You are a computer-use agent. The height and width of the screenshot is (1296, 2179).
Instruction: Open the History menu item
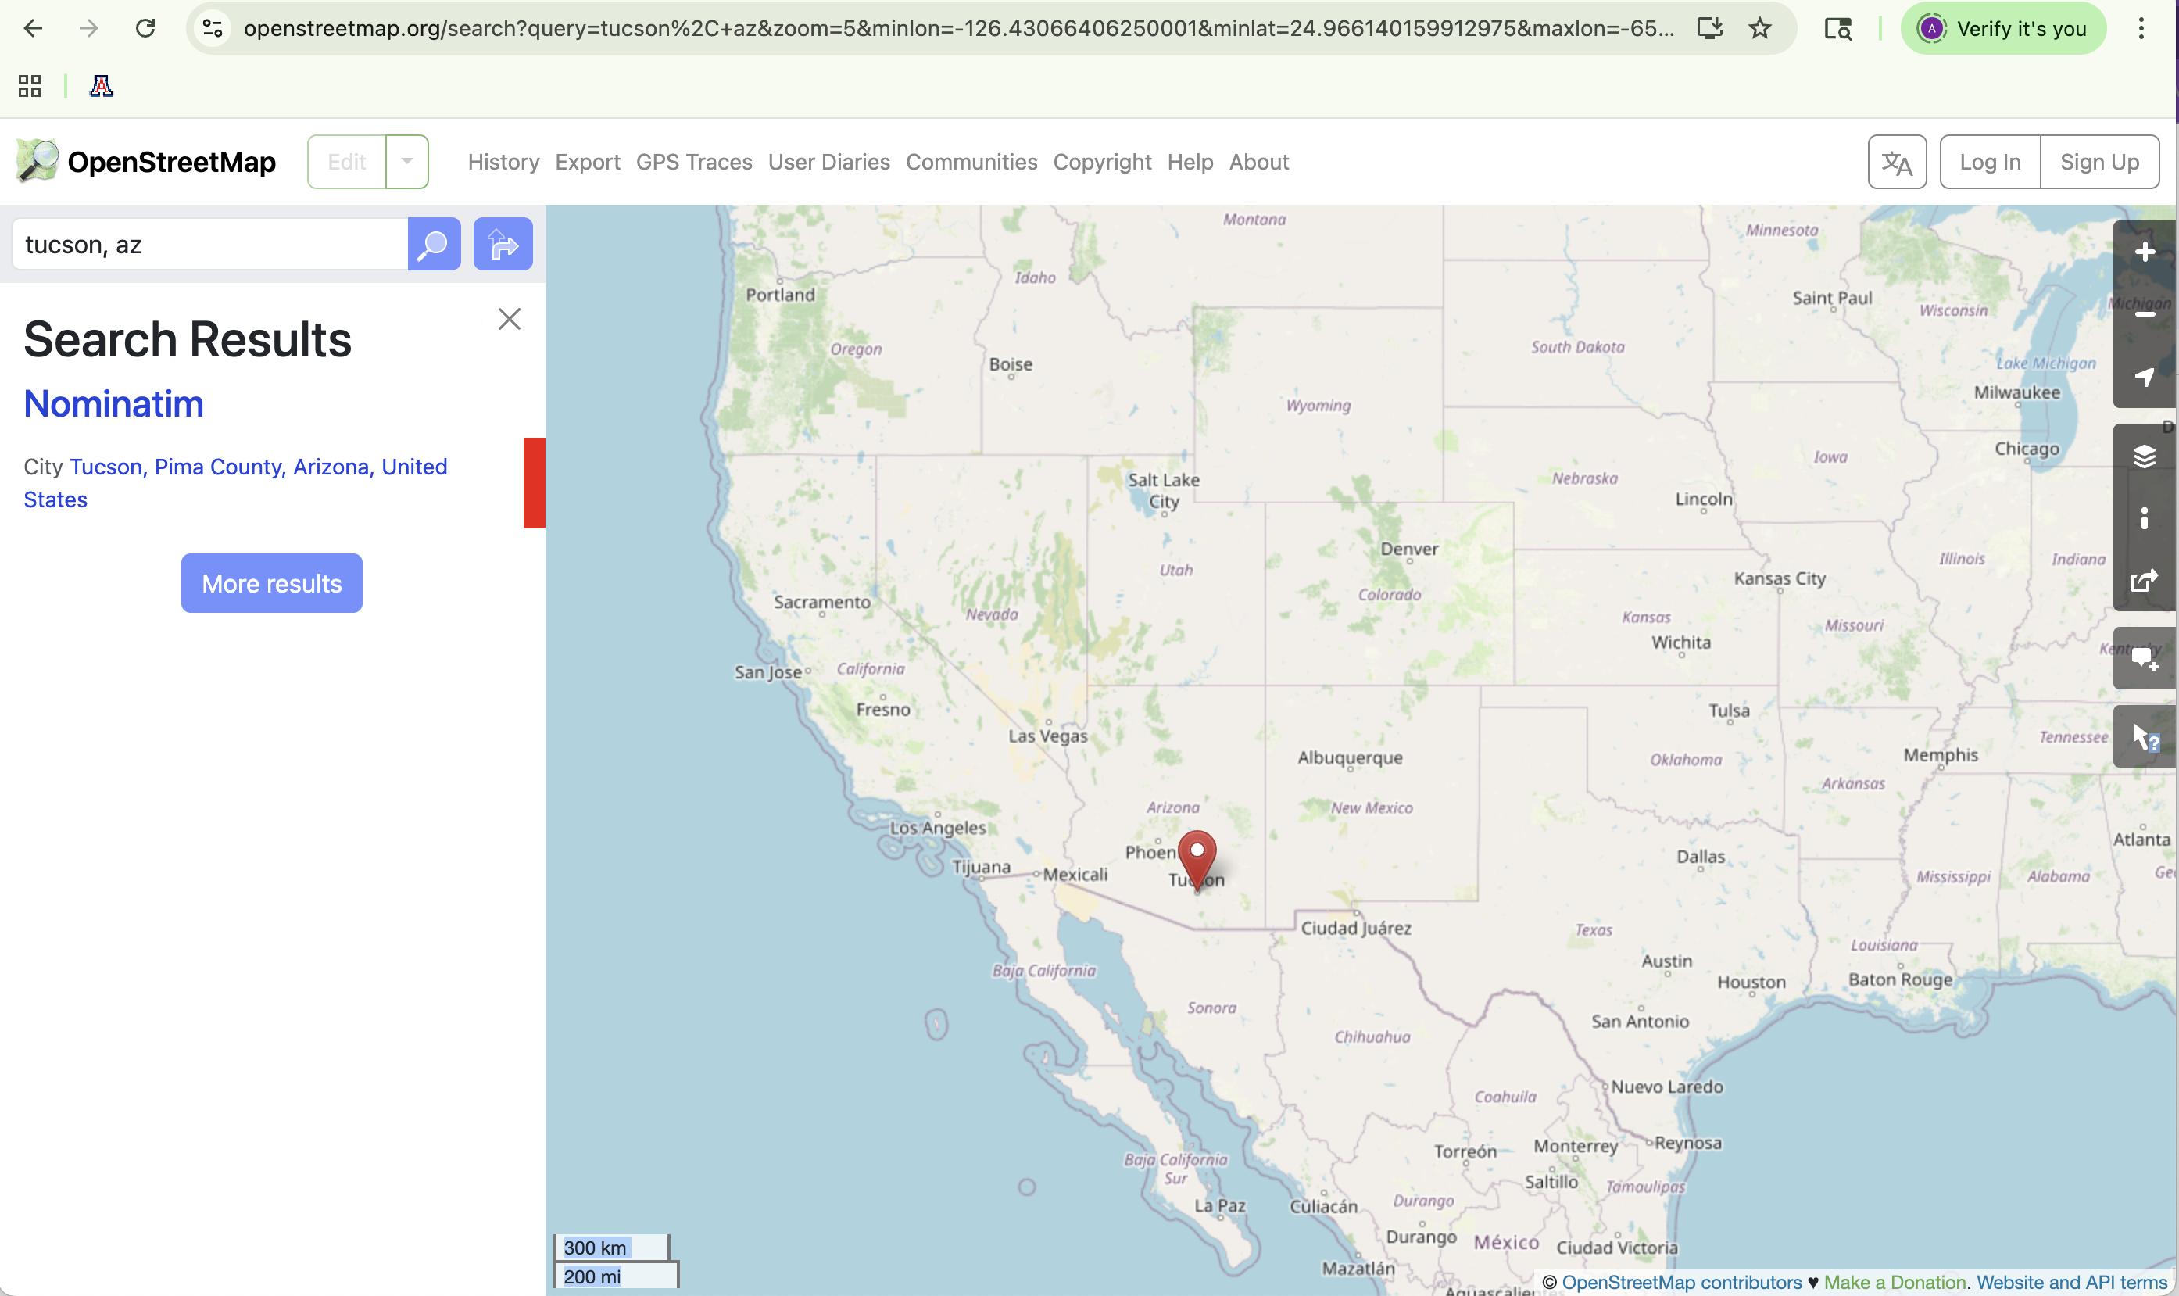pos(503,163)
